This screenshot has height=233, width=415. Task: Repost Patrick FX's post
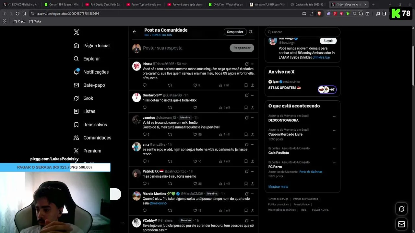coord(170,183)
